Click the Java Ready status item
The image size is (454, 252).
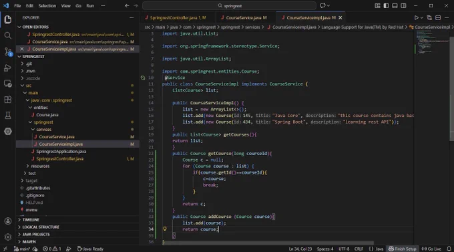tap(90, 249)
